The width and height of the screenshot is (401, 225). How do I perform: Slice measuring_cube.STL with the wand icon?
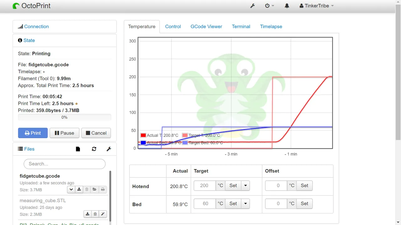click(103, 214)
